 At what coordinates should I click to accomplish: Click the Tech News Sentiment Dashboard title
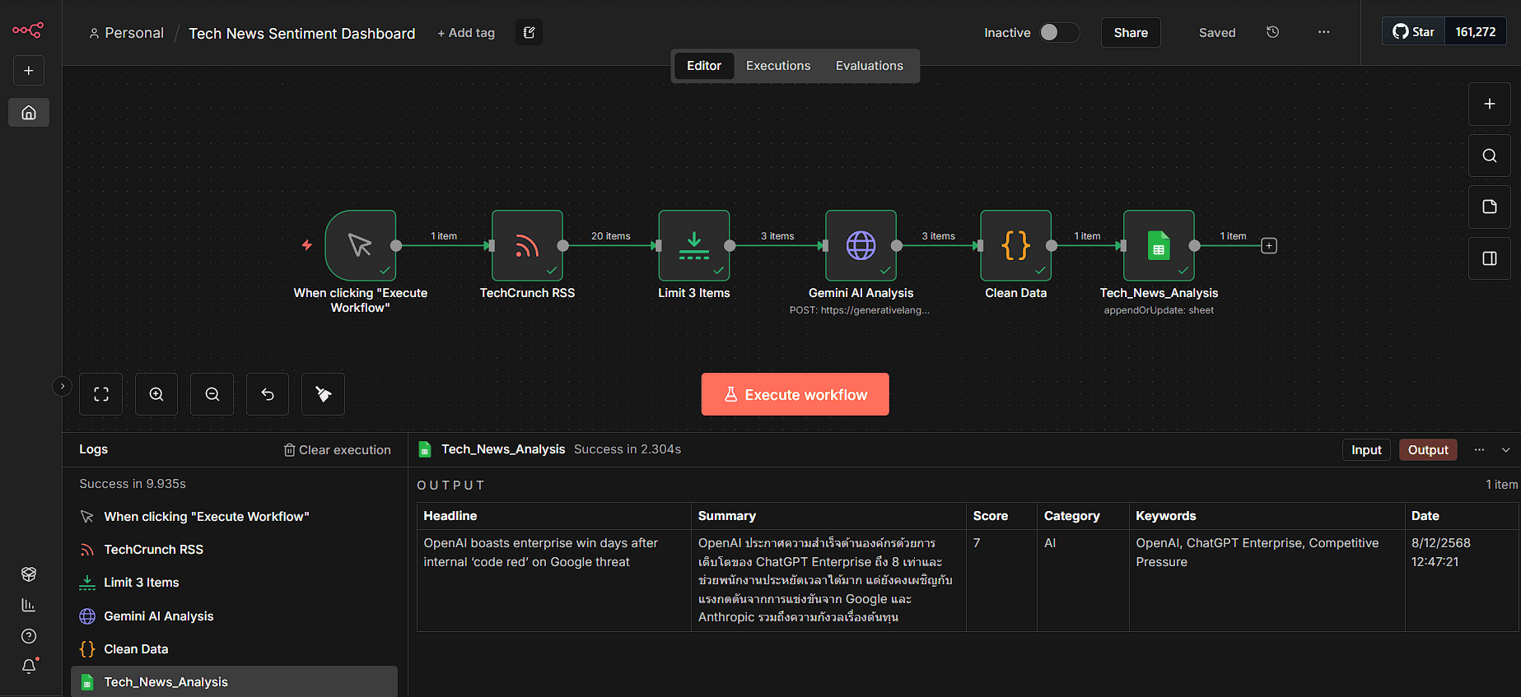(302, 34)
